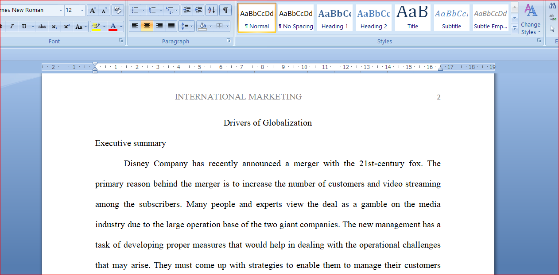The image size is (559, 275).
Task: Open the font color dropdown arrow
Action: tap(121, 27)
